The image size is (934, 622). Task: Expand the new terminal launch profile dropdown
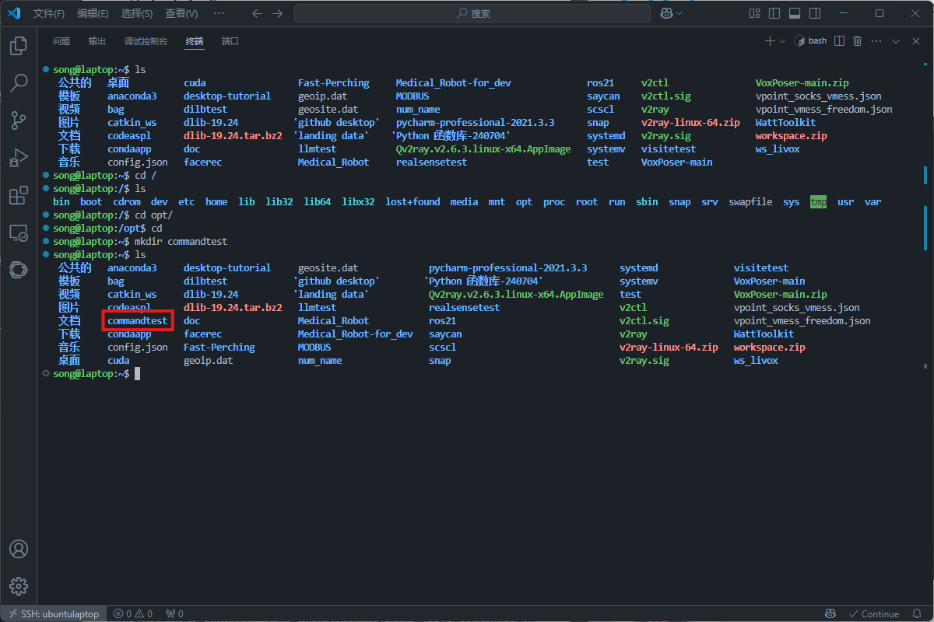[x=782, y=41]
